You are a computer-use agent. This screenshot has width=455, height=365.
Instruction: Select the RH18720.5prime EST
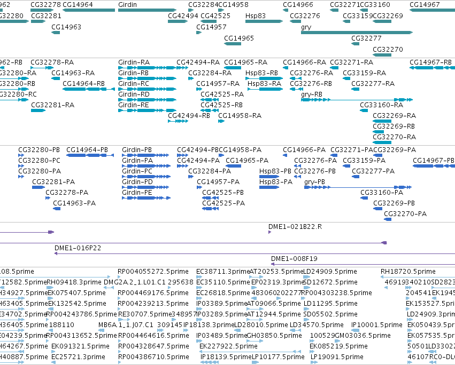(408, 272)
